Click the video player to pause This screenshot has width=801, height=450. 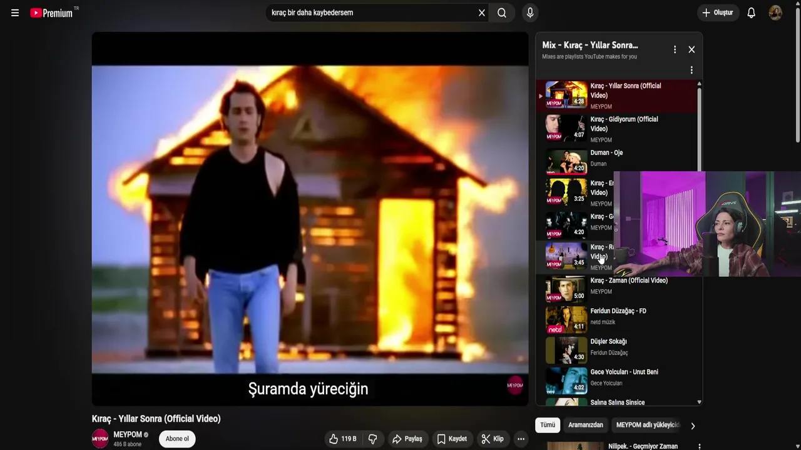310,219
